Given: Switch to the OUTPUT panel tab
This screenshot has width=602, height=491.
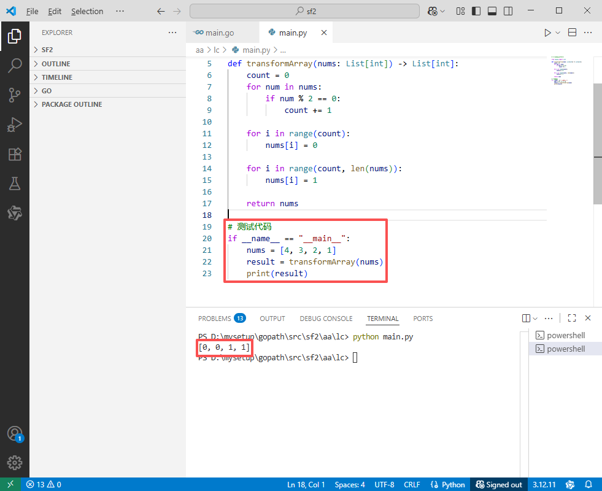Looking at the screenshot, I should pyautogui.click(x=272, y=319).
